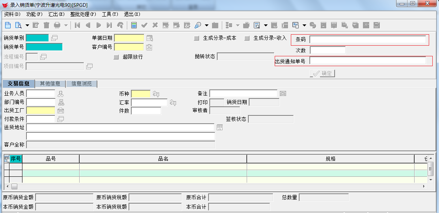Switch to the 其他信息 tab
The width and height of the screenshot is (439, 213).
(x=50, y=83)
